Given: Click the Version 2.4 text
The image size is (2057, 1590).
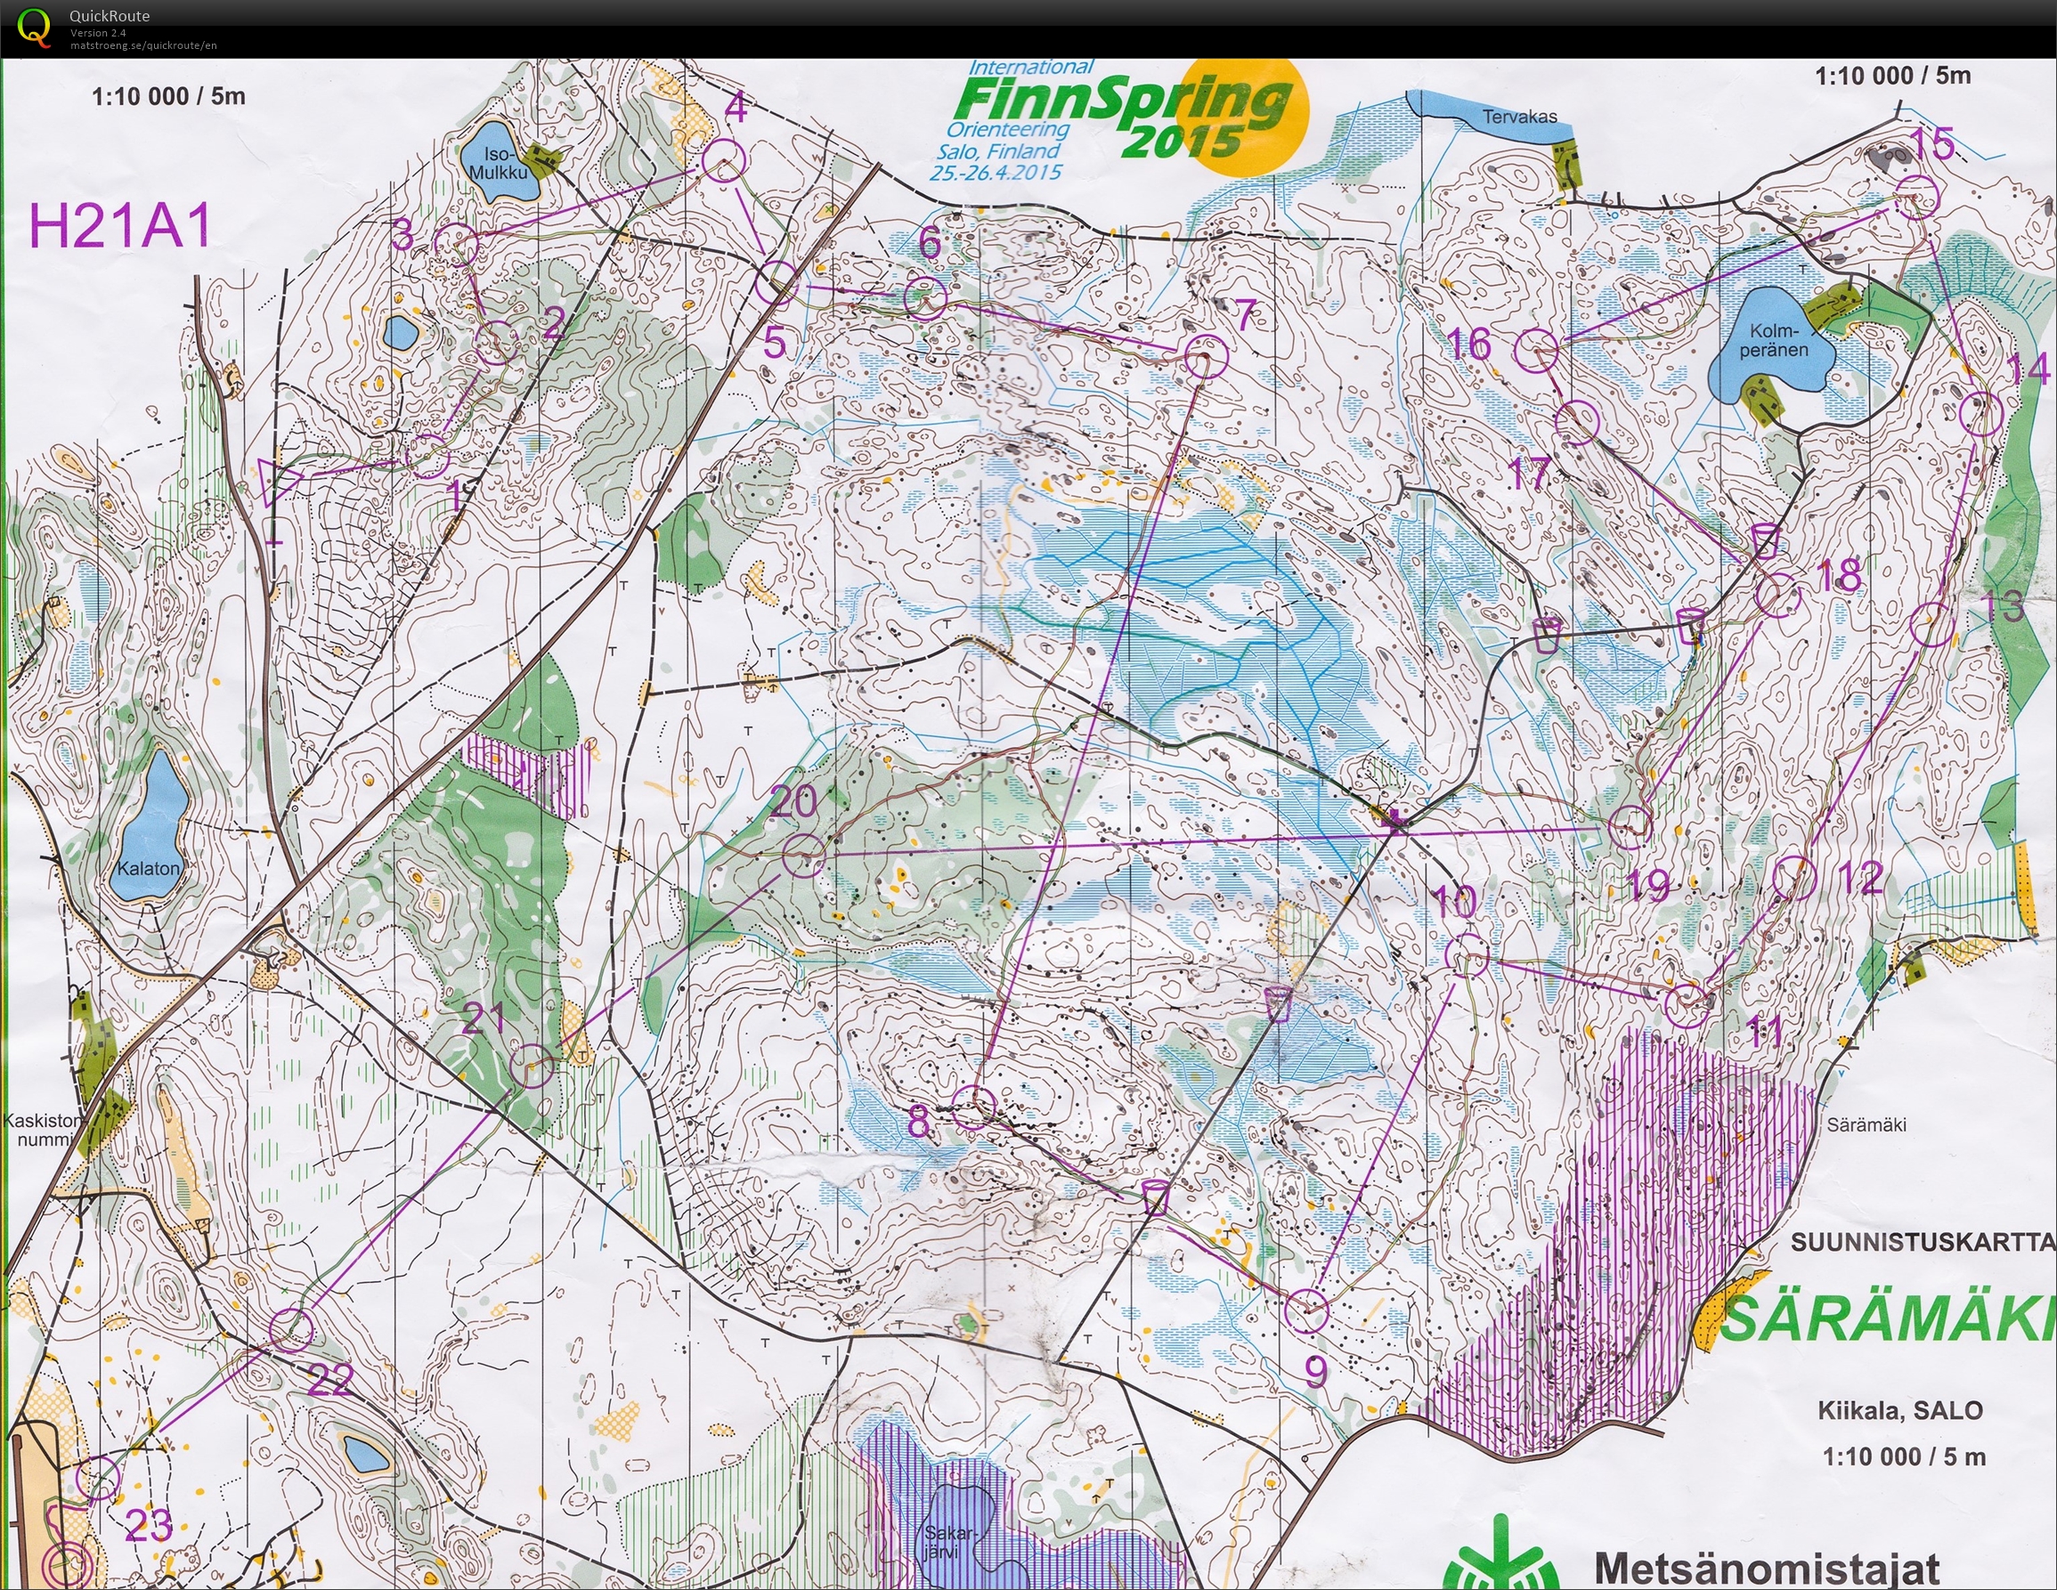Looking at the screenshot, I should 98,33.
